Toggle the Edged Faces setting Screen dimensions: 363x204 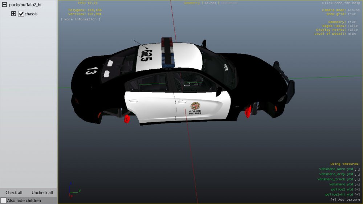pyautogui.click(x=340, y=26)
